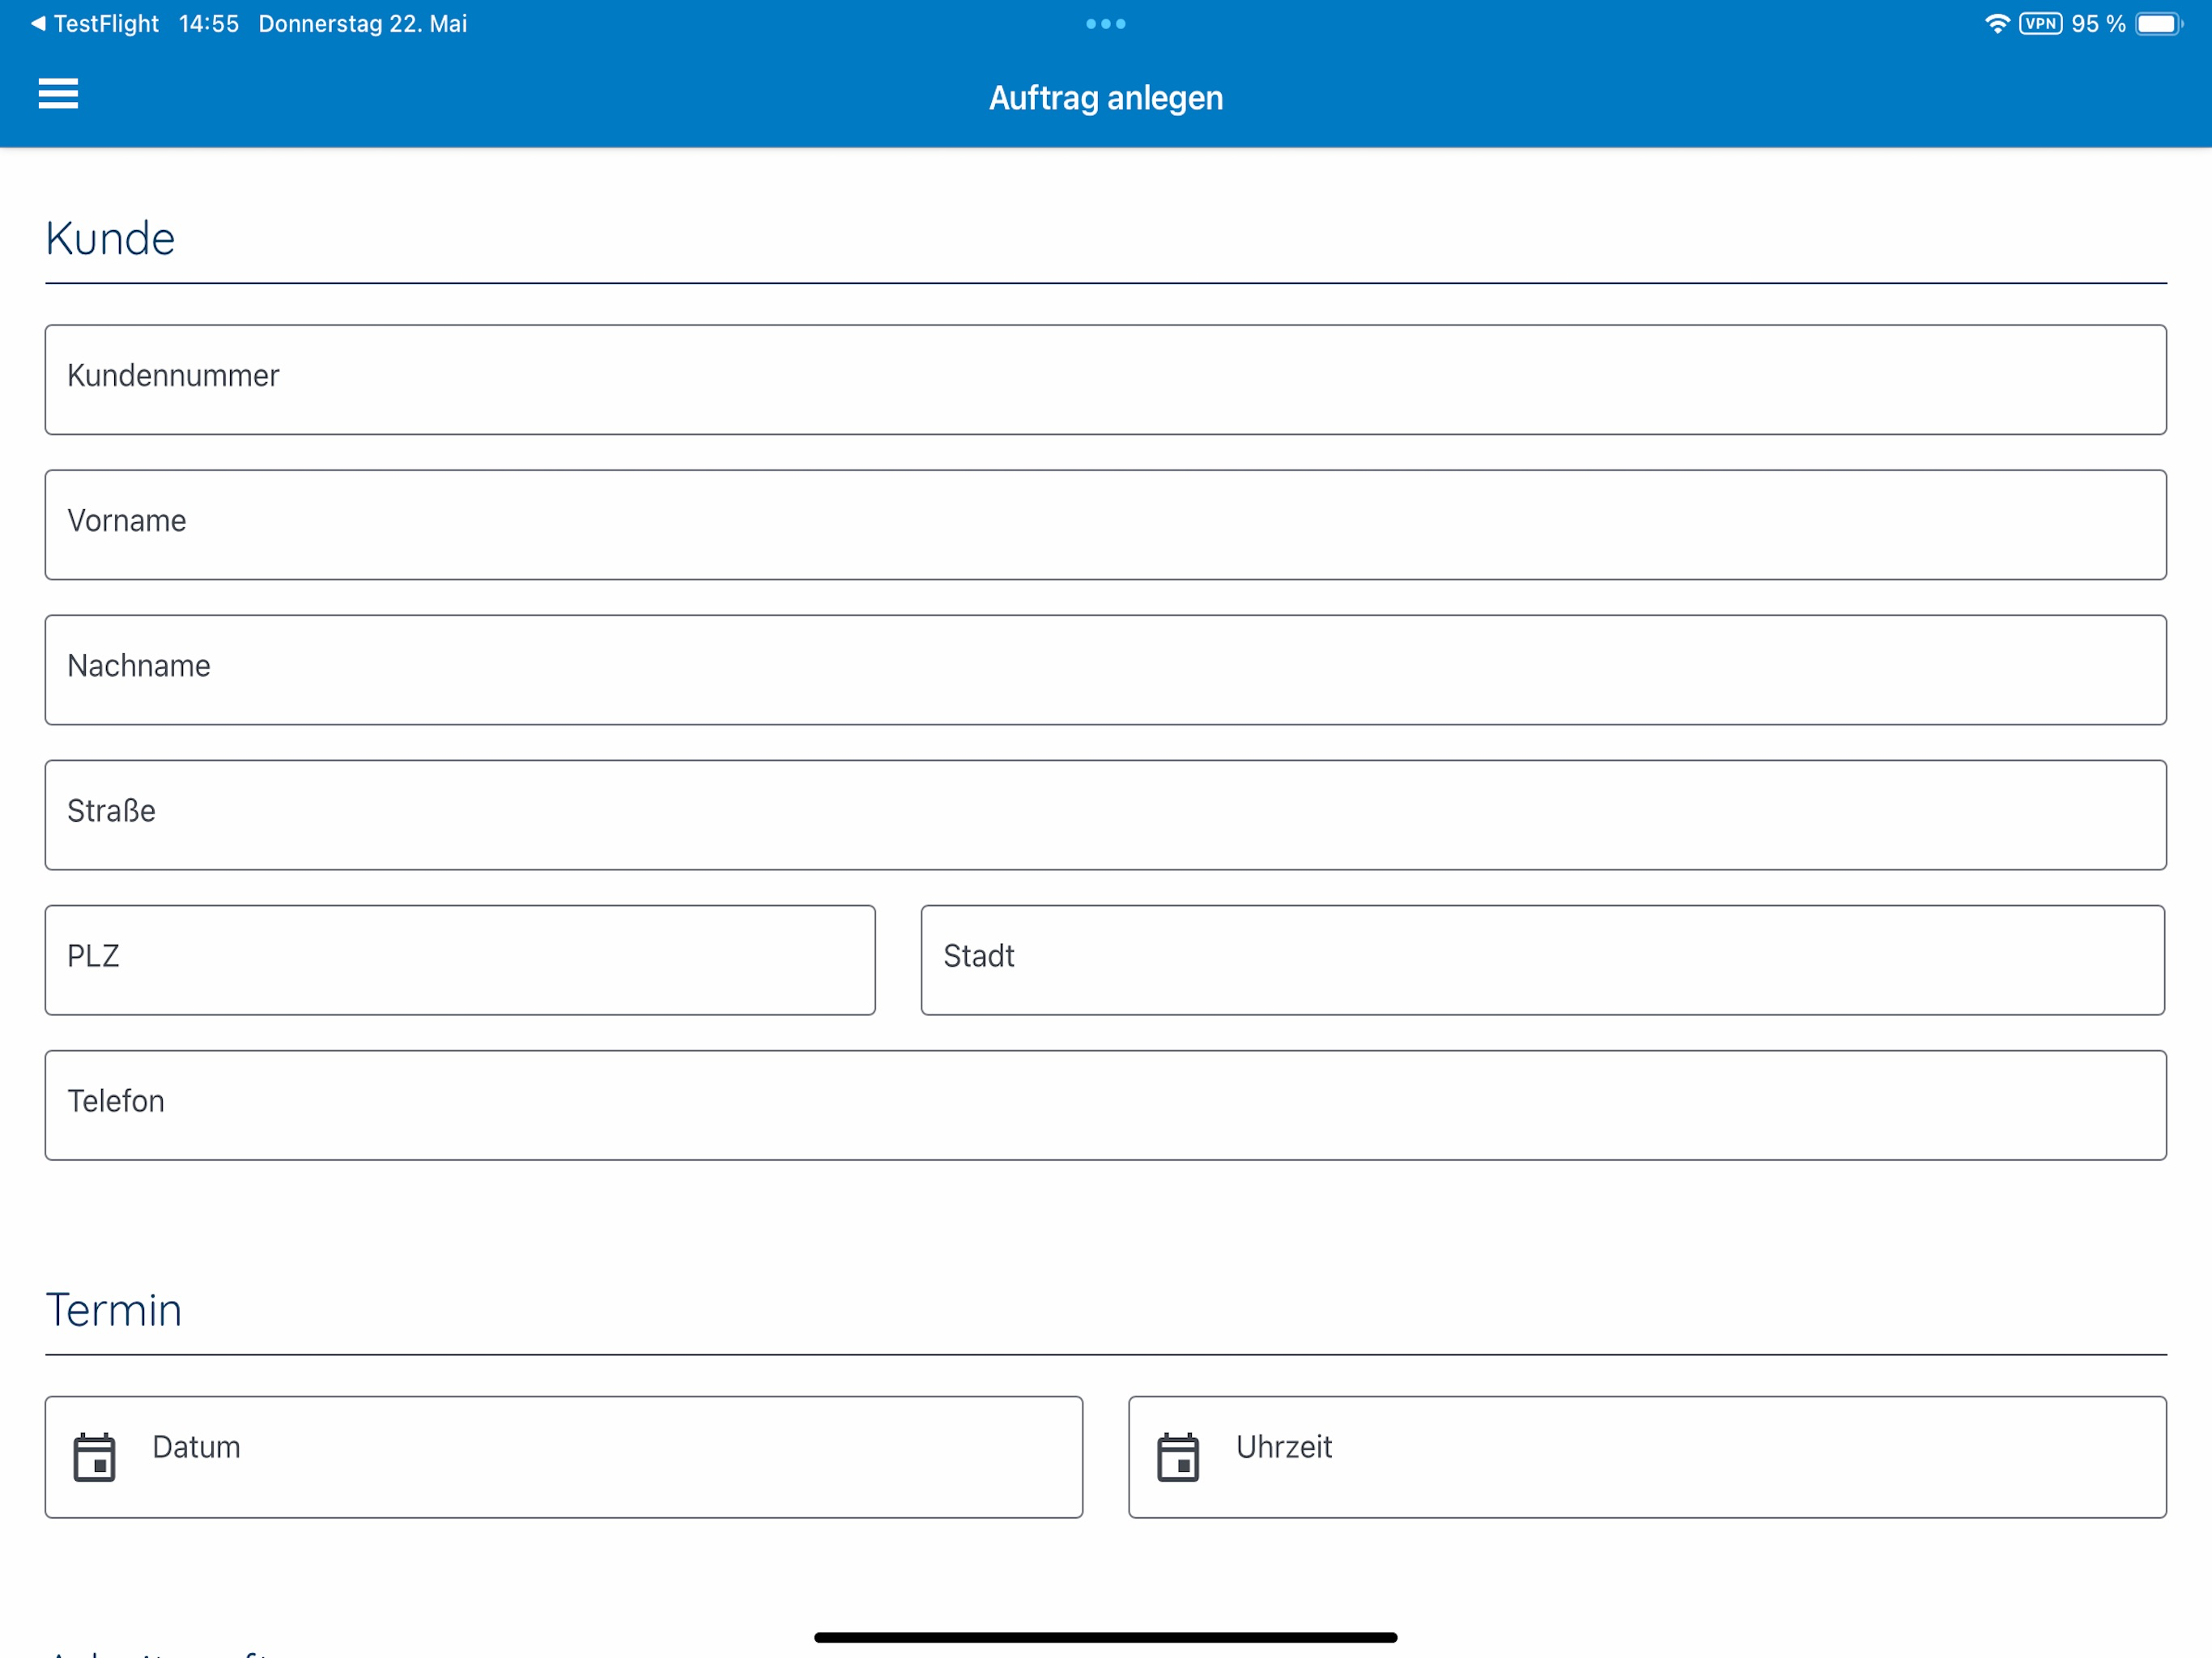Tap the VPN status indicator
The width and height of the screenshot is (2212, 1658).
(2041, 23)
